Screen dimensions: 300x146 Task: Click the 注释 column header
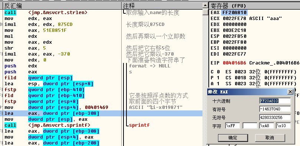tap(162, 6)
